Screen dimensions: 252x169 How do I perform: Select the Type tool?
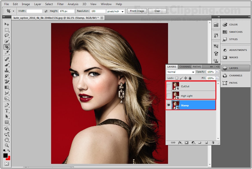pos(7,111)
